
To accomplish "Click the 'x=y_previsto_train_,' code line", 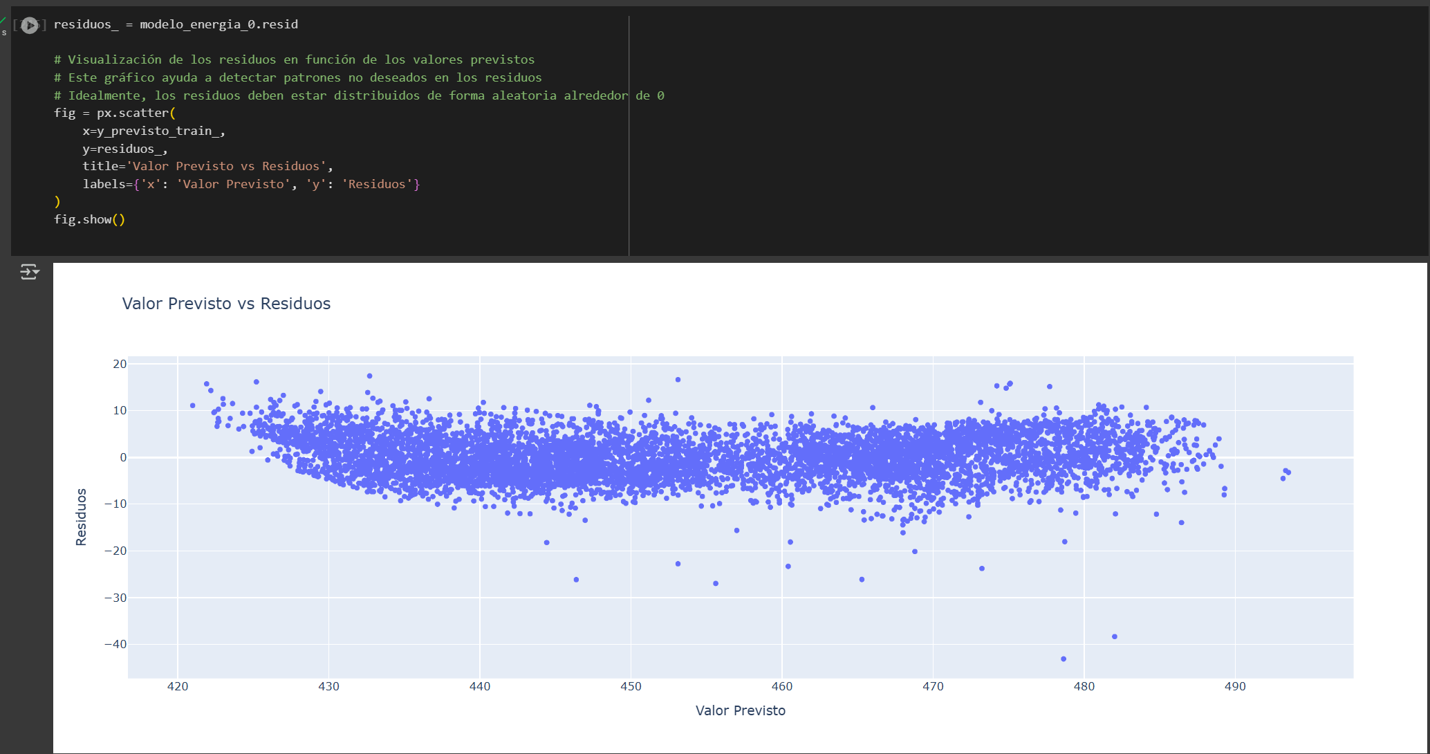I will [154, 131].
